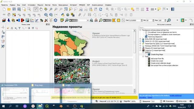Refresh the map with the blue arrows icon
194x109 pixels.
point(100,9)
